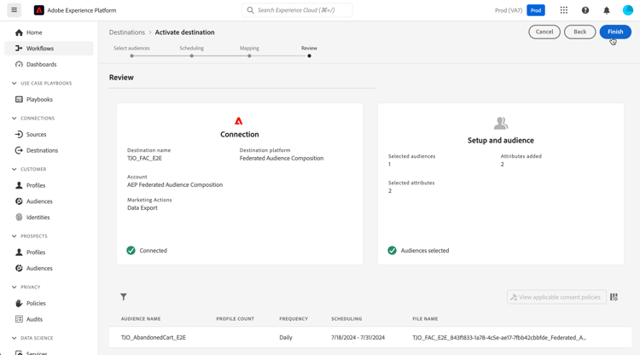The height and width of the screenshot is (355, 640).
Task: Open the column settings icon
Action: point(614,297)
